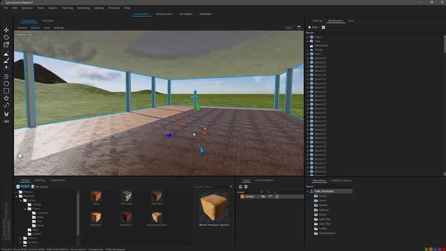Open the Objects menu
446x251 pixels.
point(53,8)
